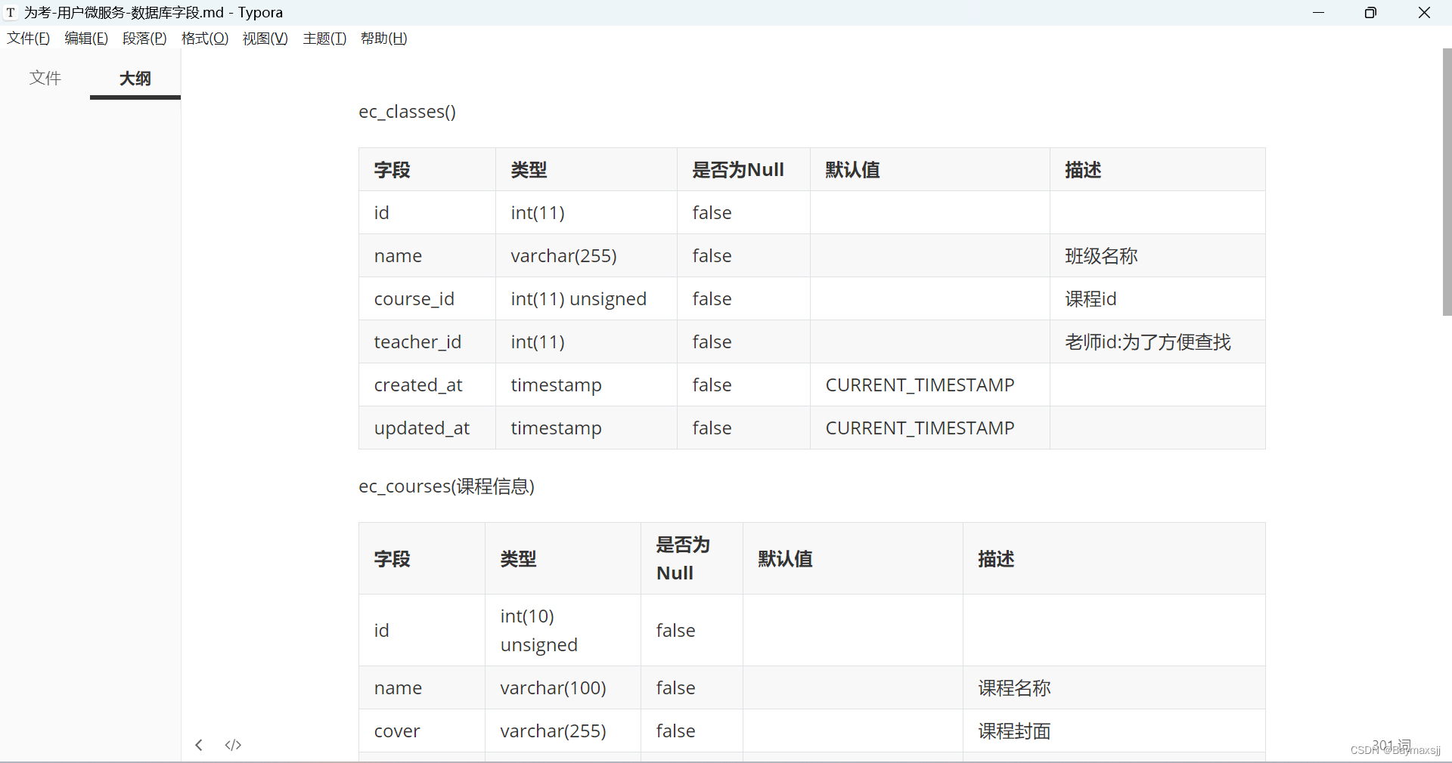This screenshot has height=763, width=1452.
Task: Switch to the 文件 sidebar tab
Action: tap(45, 78)
